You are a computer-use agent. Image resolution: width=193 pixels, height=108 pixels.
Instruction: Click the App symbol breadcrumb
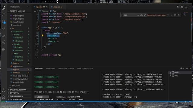pos(53,11)
